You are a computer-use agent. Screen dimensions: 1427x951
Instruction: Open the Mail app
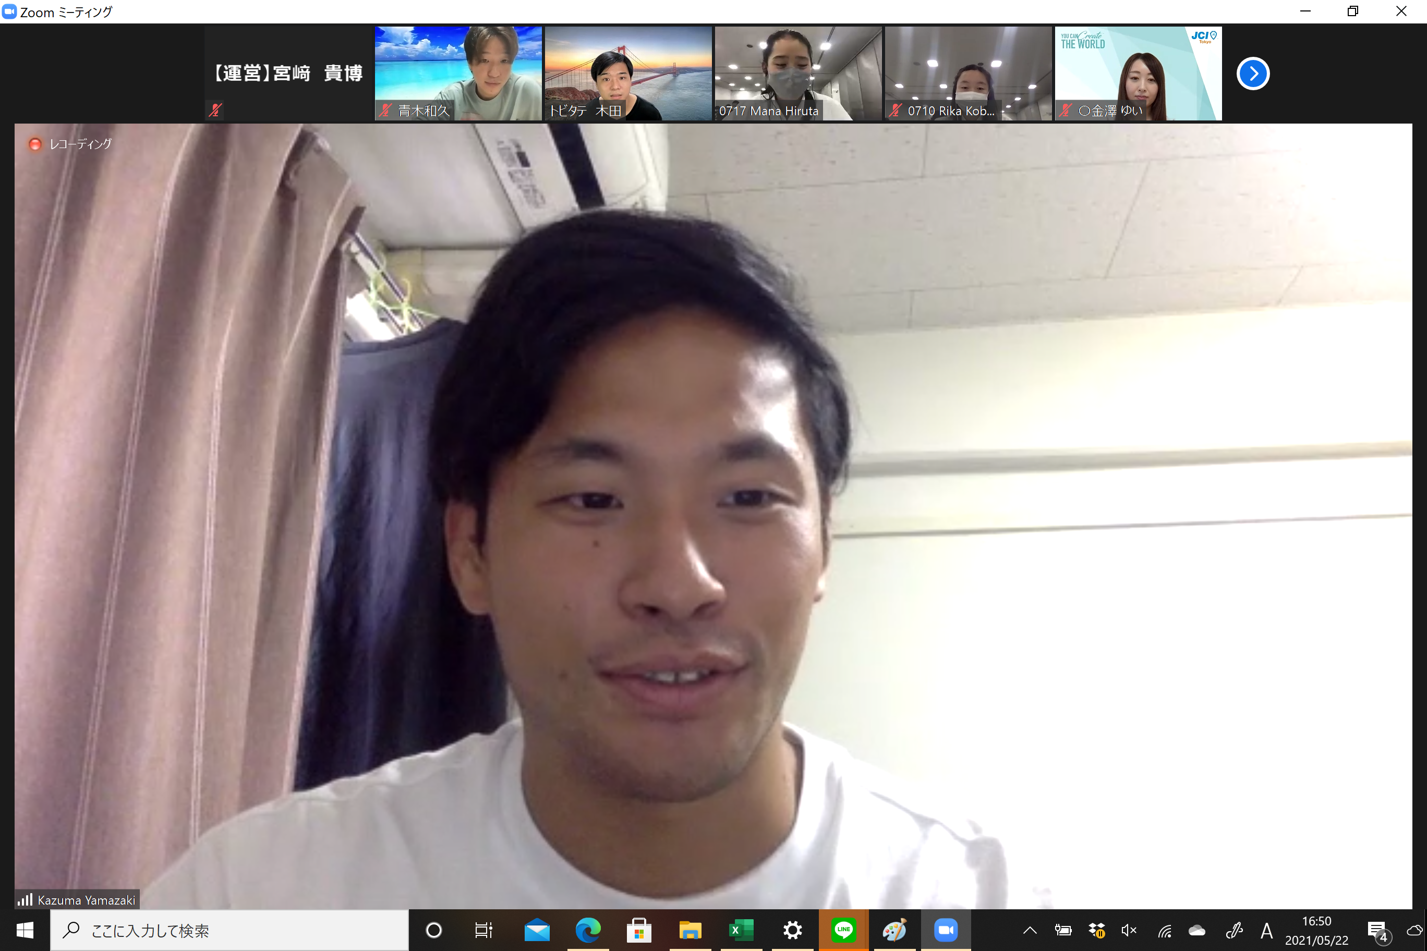[x=536, y=930]
